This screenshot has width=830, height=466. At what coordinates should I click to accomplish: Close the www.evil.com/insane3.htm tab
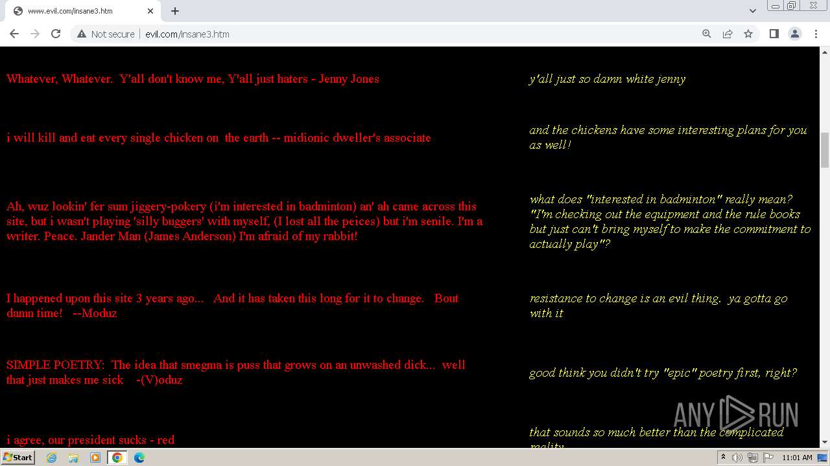150,11
